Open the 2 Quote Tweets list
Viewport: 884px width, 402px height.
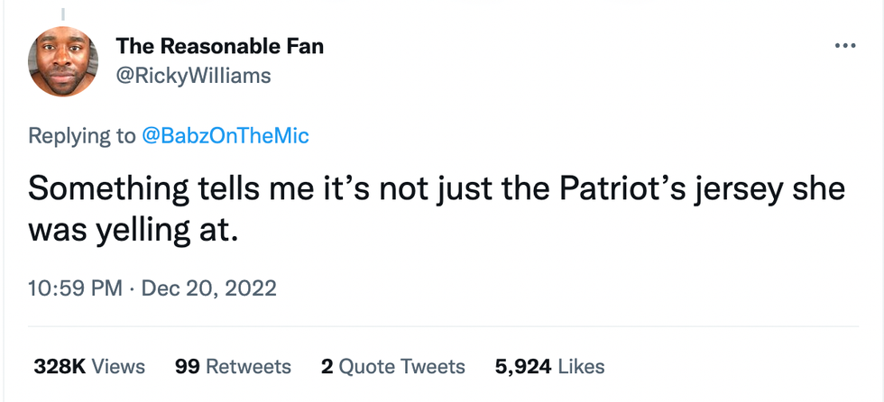[393, 366]
